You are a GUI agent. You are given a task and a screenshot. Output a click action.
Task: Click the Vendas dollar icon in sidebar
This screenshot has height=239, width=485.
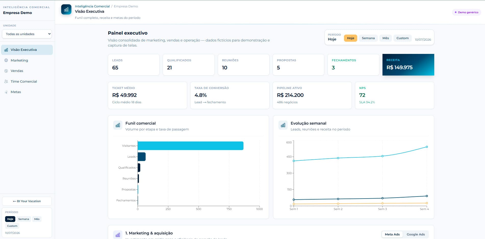(x=6, y=71)
